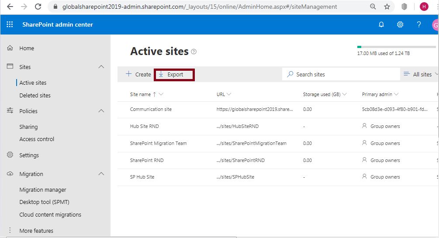Viewport: 439px width, 238px height.
Task: Open the Hub Site RND row
Action: pyautogui.click(x=278, y=126)
